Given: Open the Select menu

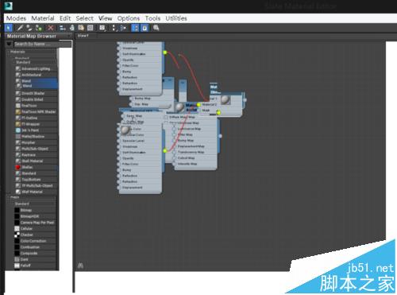Looking at the screenshot, I should point(85,18).
